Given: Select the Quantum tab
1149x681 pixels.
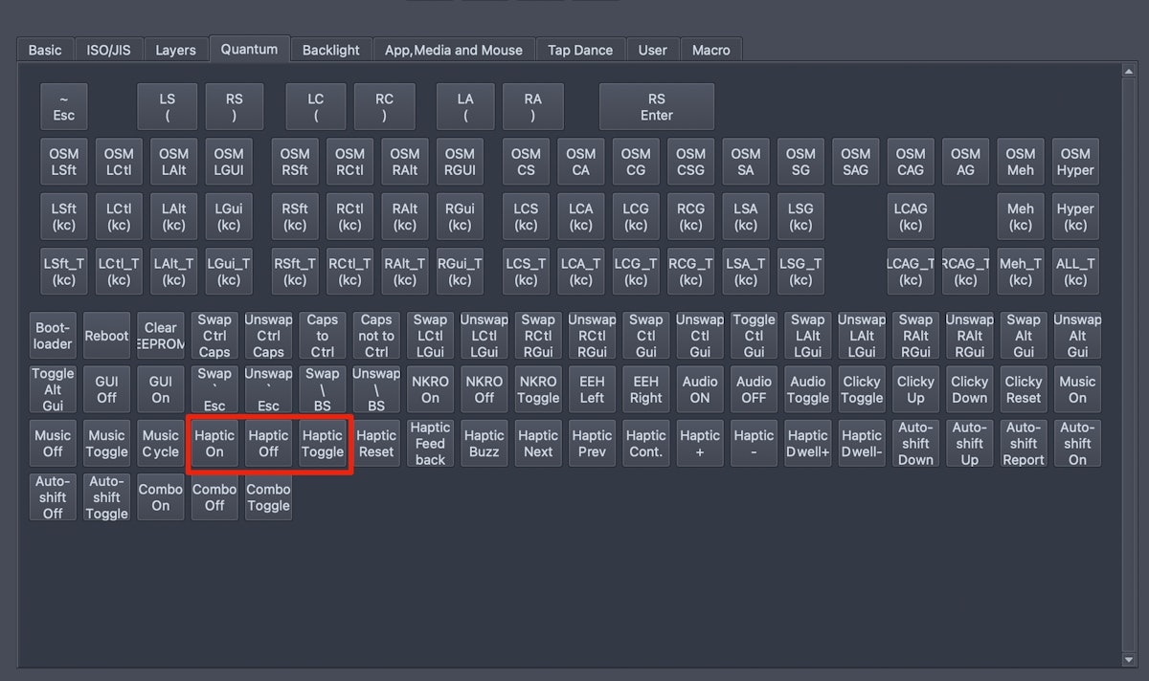Looking at the screenshot, I should [x=249, y=49].
